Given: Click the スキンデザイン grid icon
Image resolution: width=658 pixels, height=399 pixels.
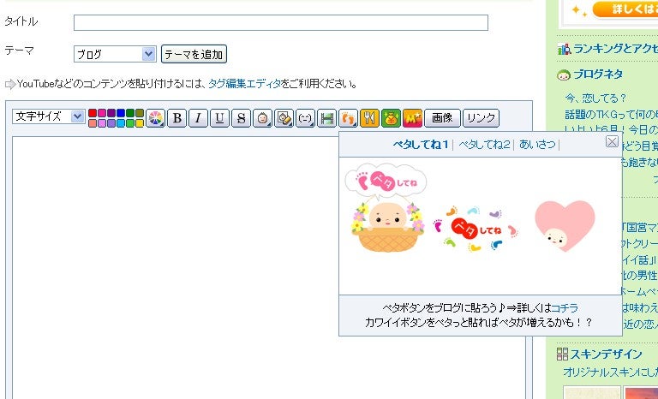Looking at the screenshot, I should (562, 354).
